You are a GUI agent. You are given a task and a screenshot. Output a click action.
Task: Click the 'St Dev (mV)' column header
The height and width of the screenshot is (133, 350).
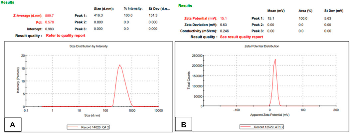click(x=333, y=11)
